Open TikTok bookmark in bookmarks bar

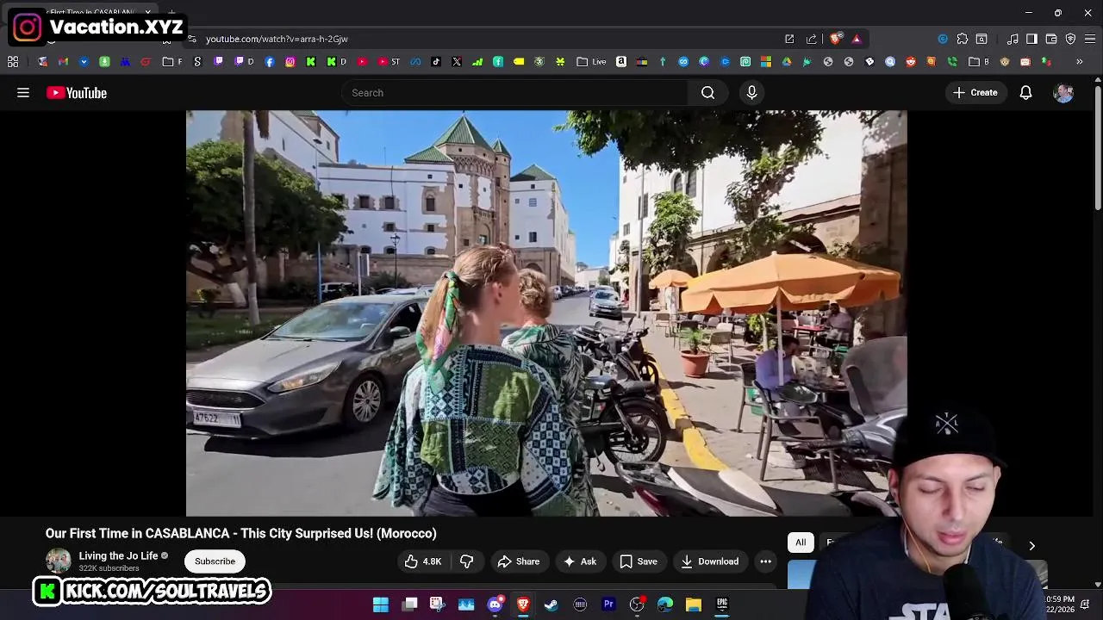click(x=436, y=62)
